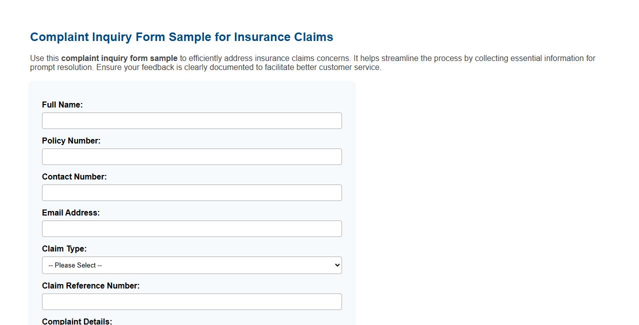Click the Complaint Inquiry Form heading
Image resolution: width=639 pixels, height=325 pixels.
pyautogui.click(x=181, y=36)
